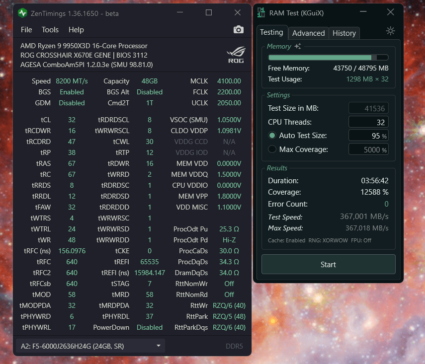The width and height of the screenshot is (425, 364).
Task: Click the Cache: Enabled status text
Action: [x=286, y=240]
